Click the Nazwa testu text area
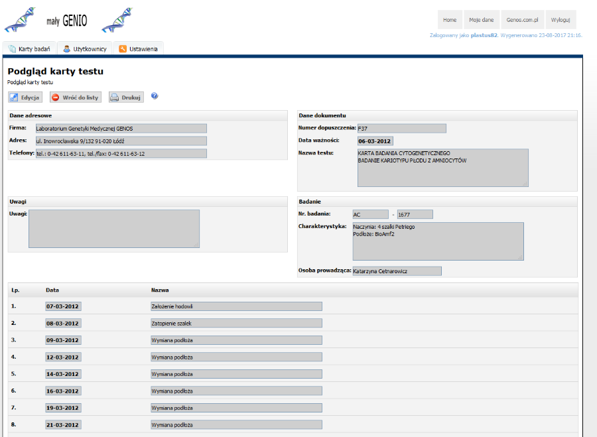 point(442,168)
